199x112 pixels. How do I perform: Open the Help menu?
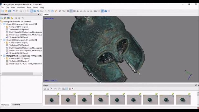point(42,7)
